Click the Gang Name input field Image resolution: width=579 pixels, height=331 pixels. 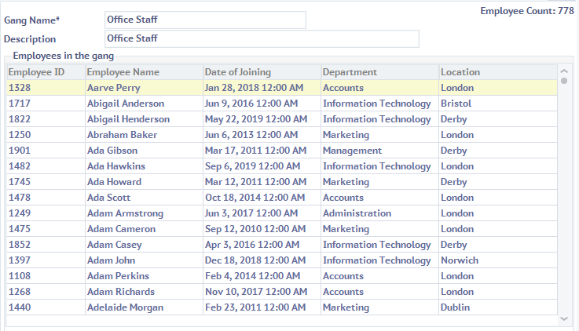[x=205, y=20]
